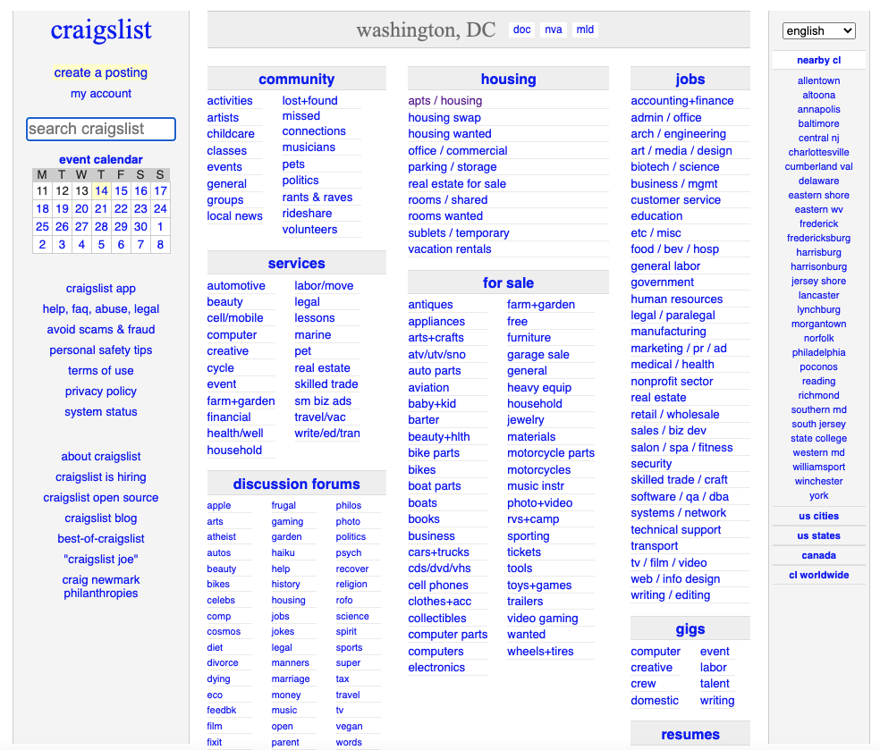Browse software / qa / dba jobs

pyautogui.click(x=680, y=497)
